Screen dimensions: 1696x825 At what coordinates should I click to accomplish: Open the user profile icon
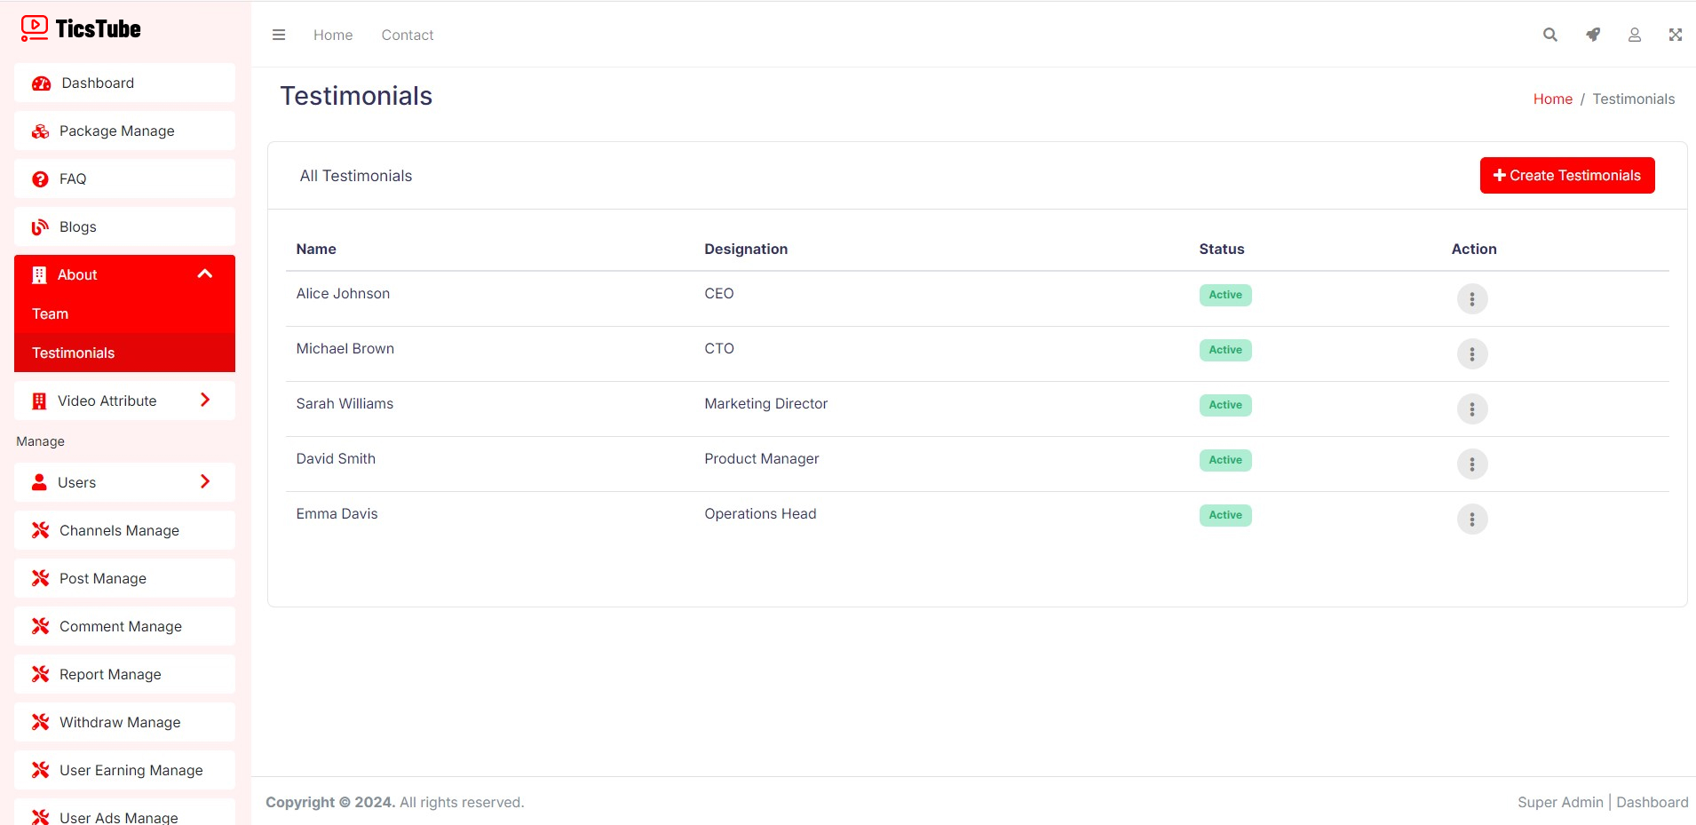point(1634,35)
